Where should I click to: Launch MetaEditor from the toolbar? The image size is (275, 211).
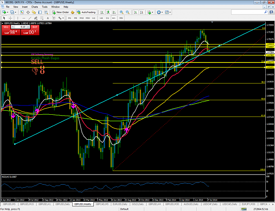73,12
